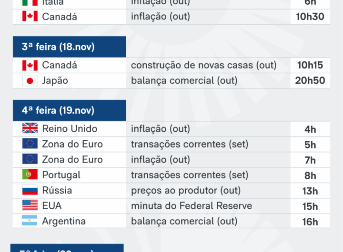Click the preços ao produtor entry
Image resolution: width=343 pixels, height=252 pixels.
click(186, 191)
